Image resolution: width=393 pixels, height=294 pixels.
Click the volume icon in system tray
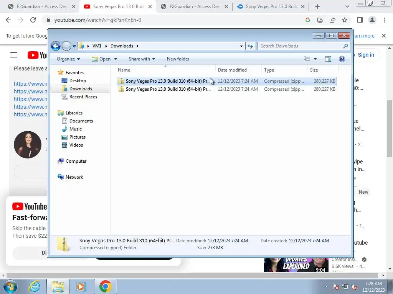click(x=354, y=287)
